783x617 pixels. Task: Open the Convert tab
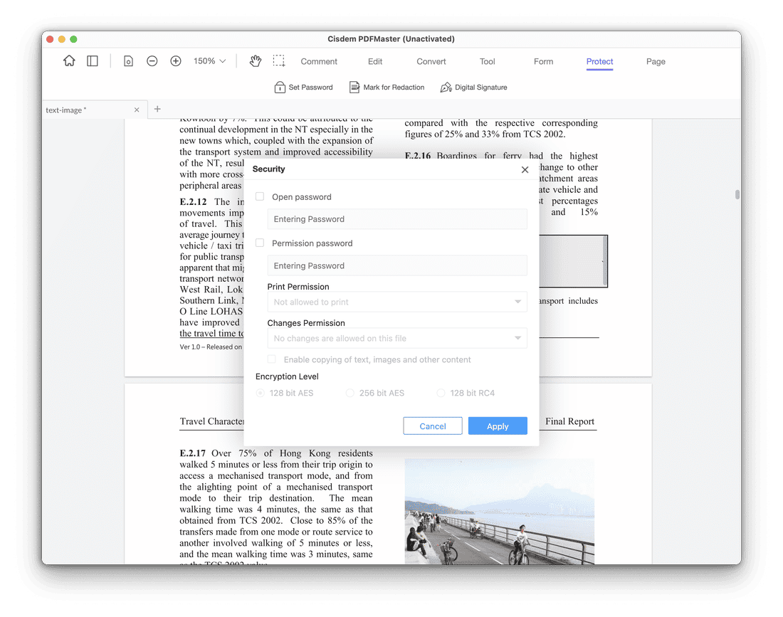[x=431, y=61]
